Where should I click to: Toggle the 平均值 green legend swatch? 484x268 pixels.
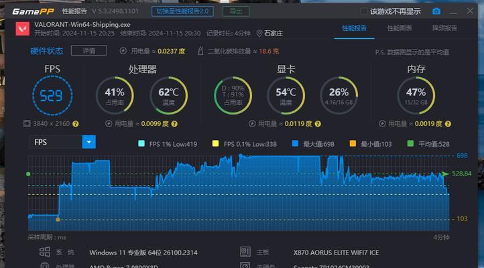(410, 143)
